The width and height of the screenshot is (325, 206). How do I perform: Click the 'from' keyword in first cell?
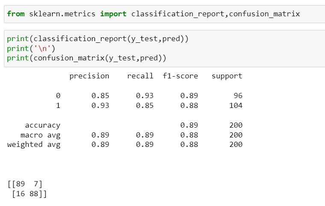click(x=16, y=14)
